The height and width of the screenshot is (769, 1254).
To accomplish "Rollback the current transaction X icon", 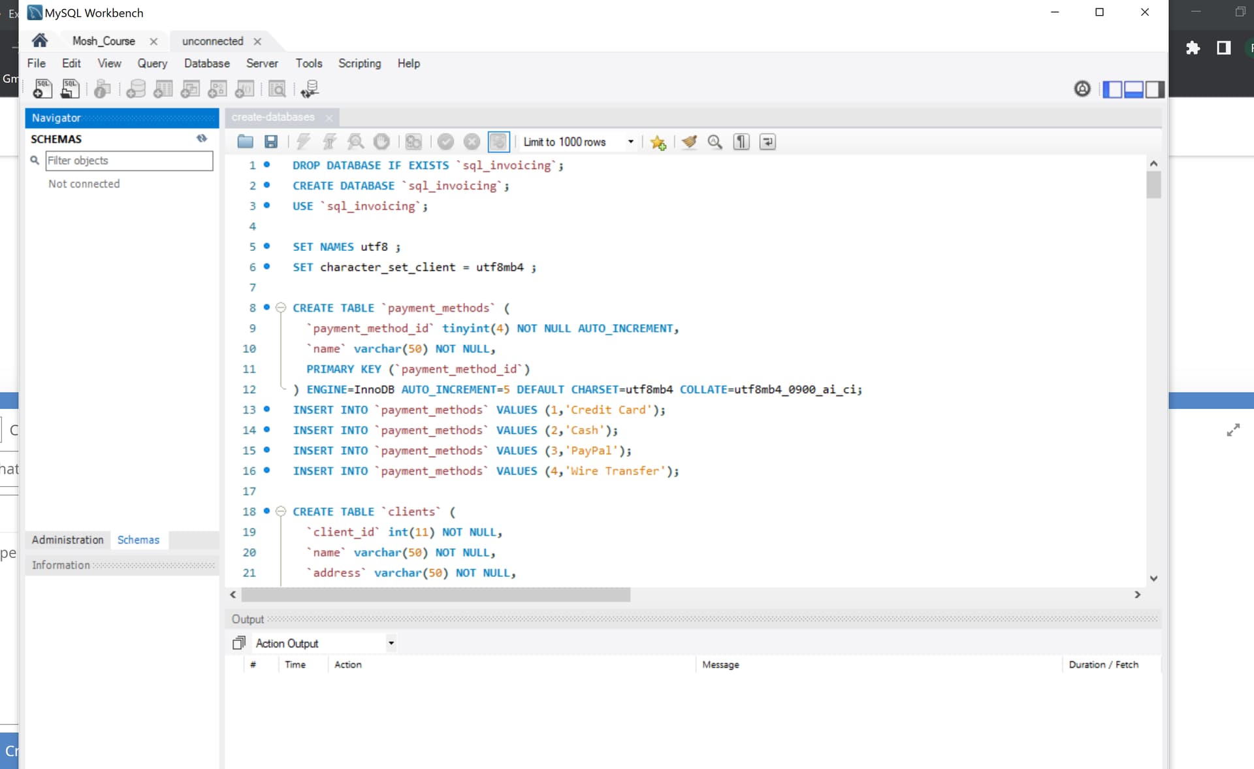I will [x=472, y=142].
